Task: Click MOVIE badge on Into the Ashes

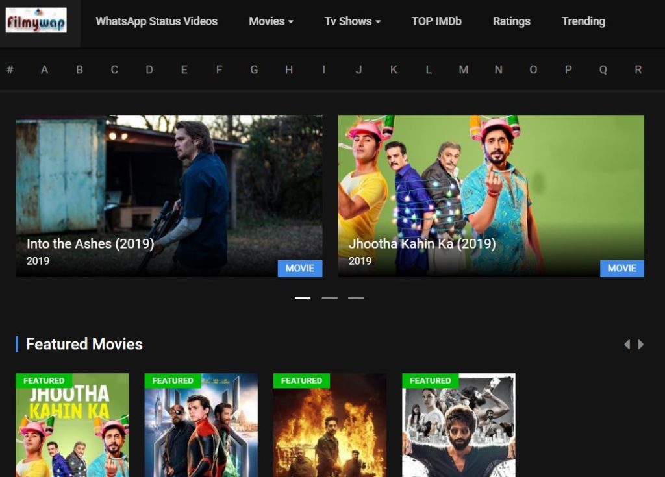Action: click(x=300, y=268)
